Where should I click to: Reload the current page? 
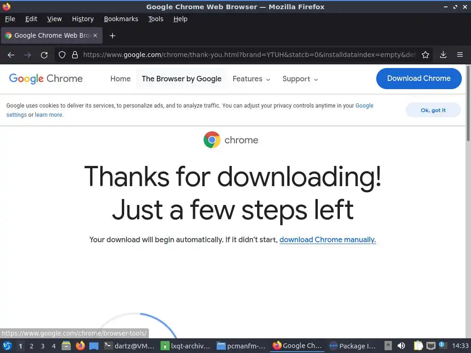44,55
